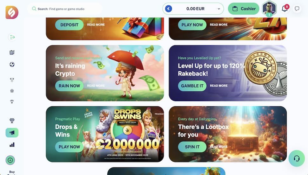Viewport: 308px width, 175px height.
Task: Open the notifications bell icon
Action: 285,9
